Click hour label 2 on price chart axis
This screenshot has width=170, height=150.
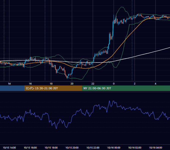135,84
